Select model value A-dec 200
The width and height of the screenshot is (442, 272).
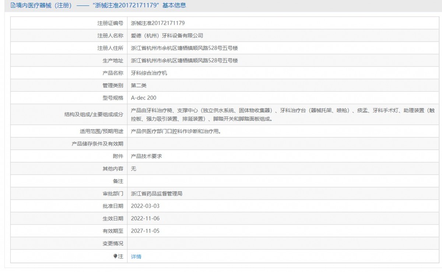click(144, 98)
